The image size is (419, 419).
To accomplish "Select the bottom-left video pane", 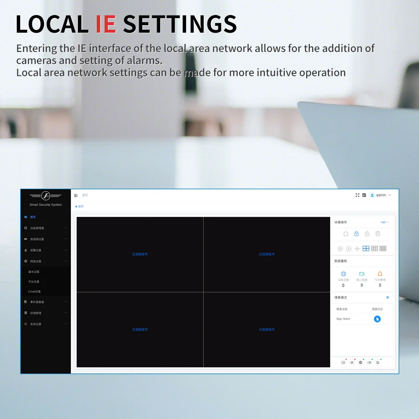I will [x=140, y=330].
